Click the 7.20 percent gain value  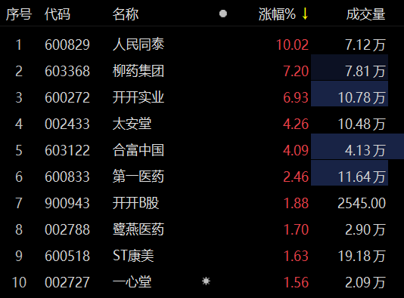[x=296, y=72]
